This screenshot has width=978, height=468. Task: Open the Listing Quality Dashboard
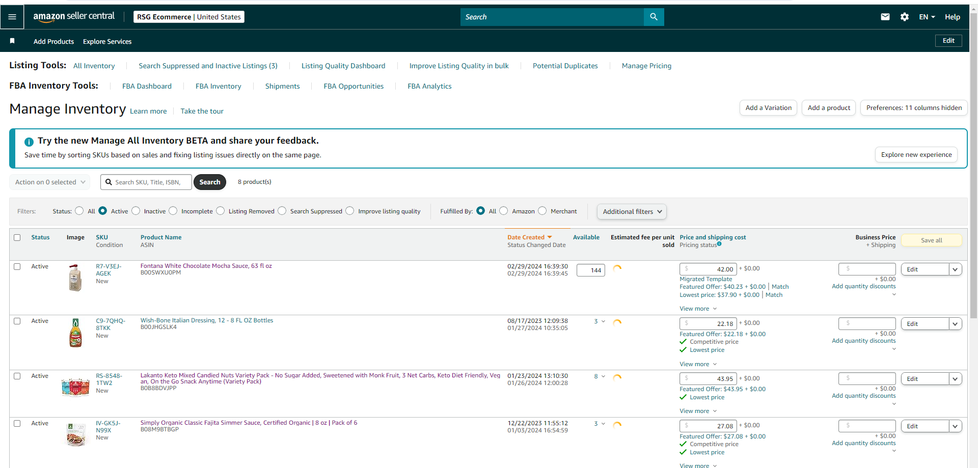343,66
